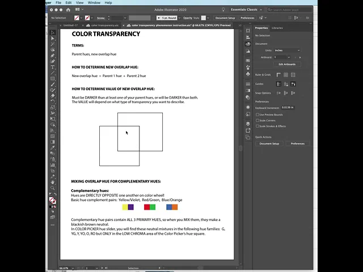This screenshot has height=272, width=363.
Task: Click the Home icon
Action: click(x=68, y=10)
